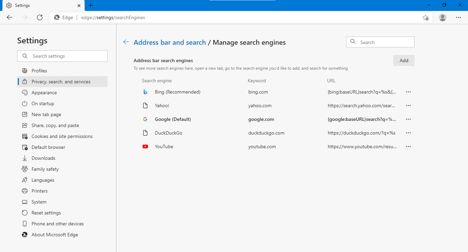Click the duckduckgo.com keyword
Image resolution: width=468 pixels, height=252 pixels.
point(266,133)
